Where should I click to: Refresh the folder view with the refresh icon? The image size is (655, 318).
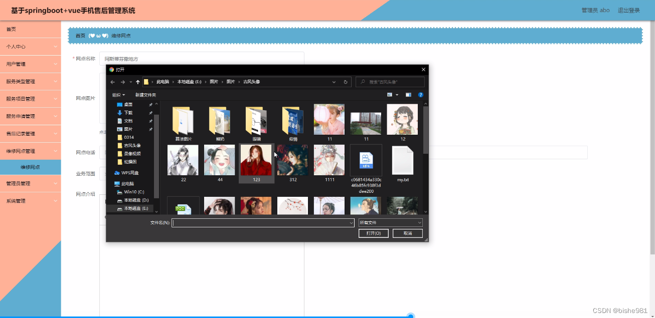(x=347, y=82)
